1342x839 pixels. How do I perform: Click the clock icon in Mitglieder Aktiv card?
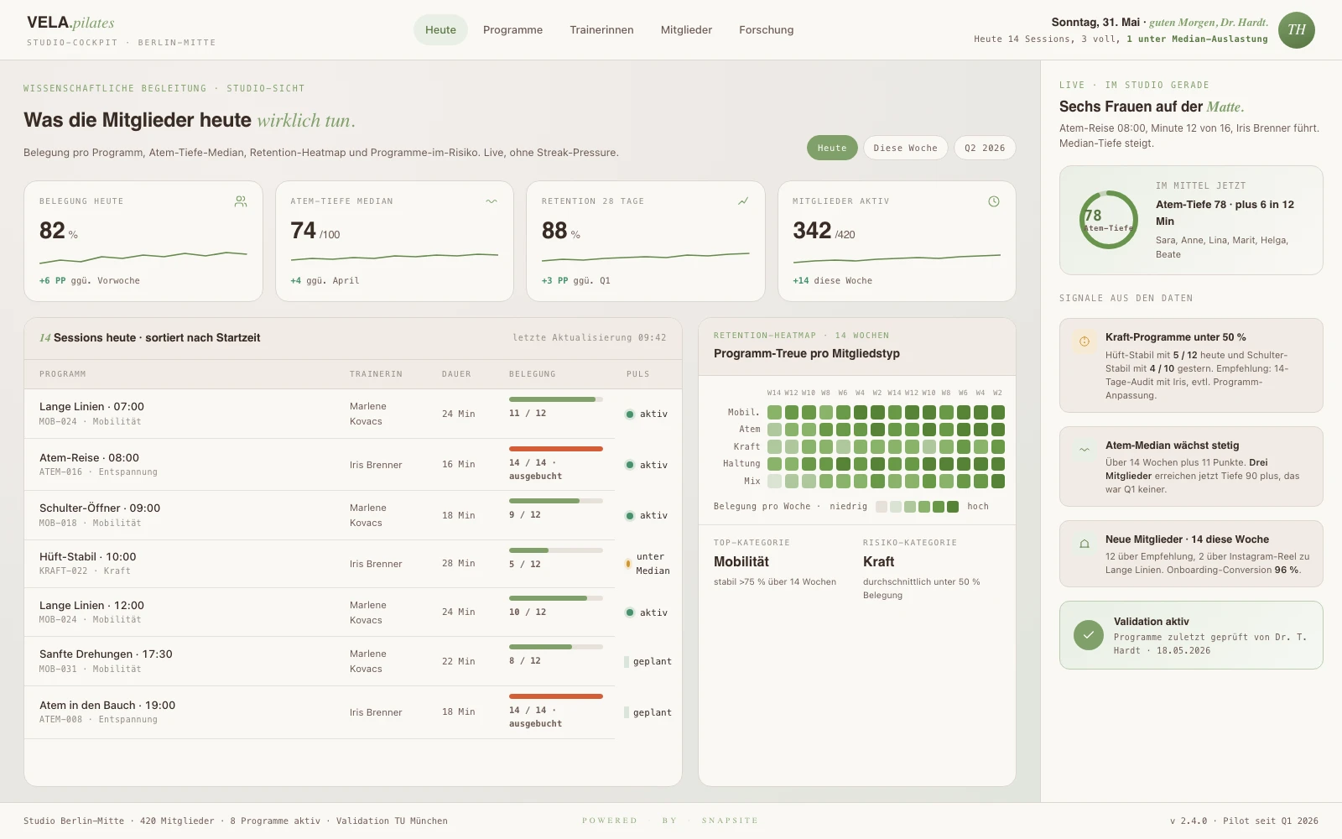coord(994,201)
